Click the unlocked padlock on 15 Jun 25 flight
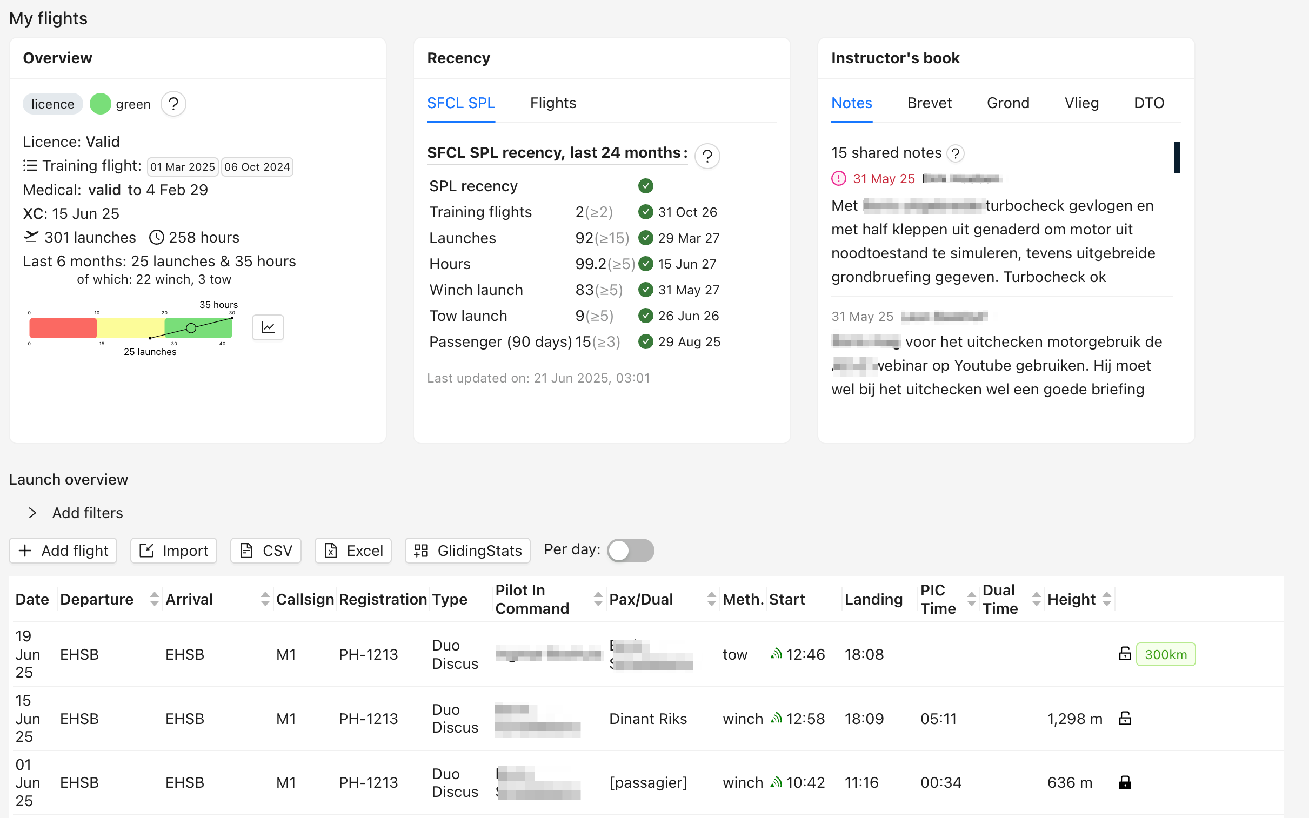Screen dimensions: 1309x818 1125,718
